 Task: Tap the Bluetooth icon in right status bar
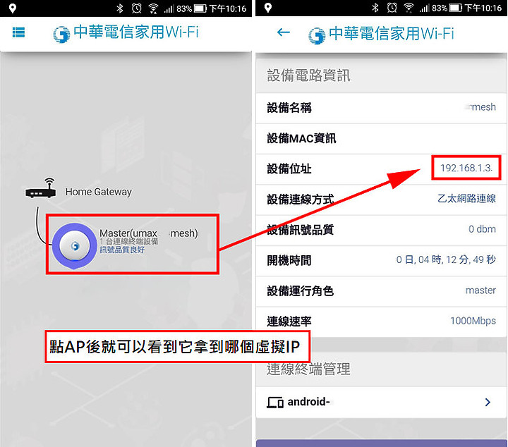click(375, 8)
